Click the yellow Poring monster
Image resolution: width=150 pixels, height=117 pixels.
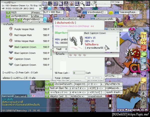110,12
